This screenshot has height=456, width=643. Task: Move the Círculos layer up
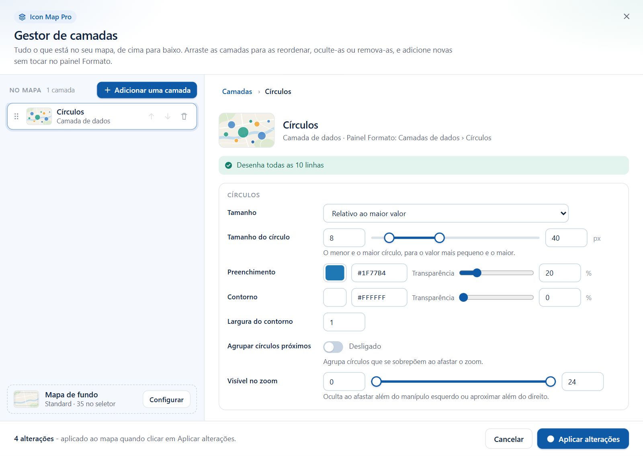152,117
